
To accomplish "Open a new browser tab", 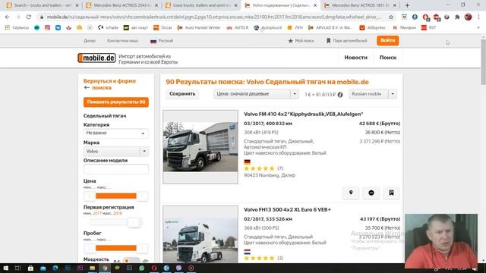I will point(407,5).
